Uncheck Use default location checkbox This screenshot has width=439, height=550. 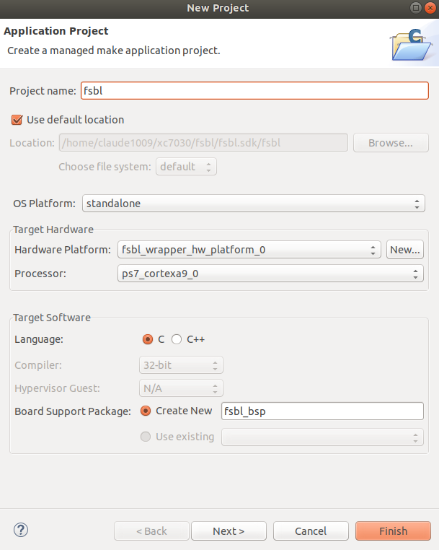point(17,120)
